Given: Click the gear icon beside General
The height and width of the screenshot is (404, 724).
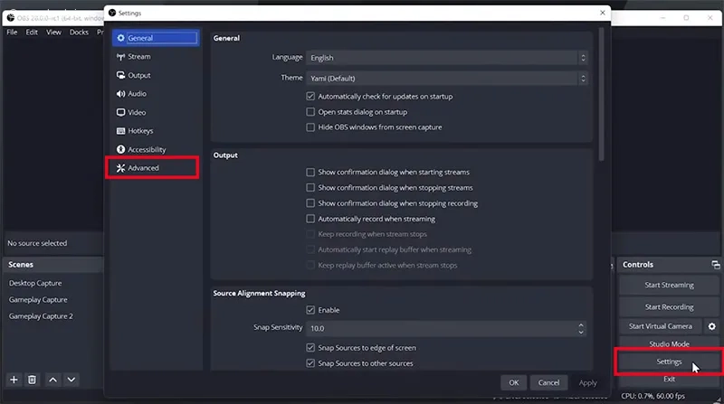Looking at the screenshot, I should [120, 38].
